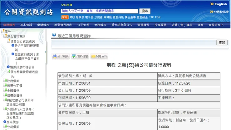Select 債券訊息市場公告 in the sidebar tree
This screenshot has width=231, height=130.
pyautogui.click(x=22, y=67)
